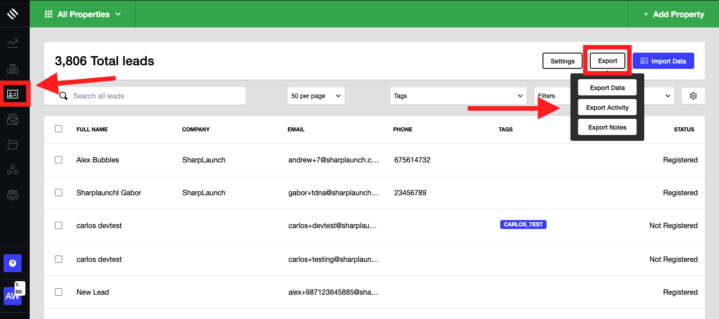Image resolution: width=719 pixels, height=319 pixels.
Task: Click the Import Data button
Action: click(663, 61)
